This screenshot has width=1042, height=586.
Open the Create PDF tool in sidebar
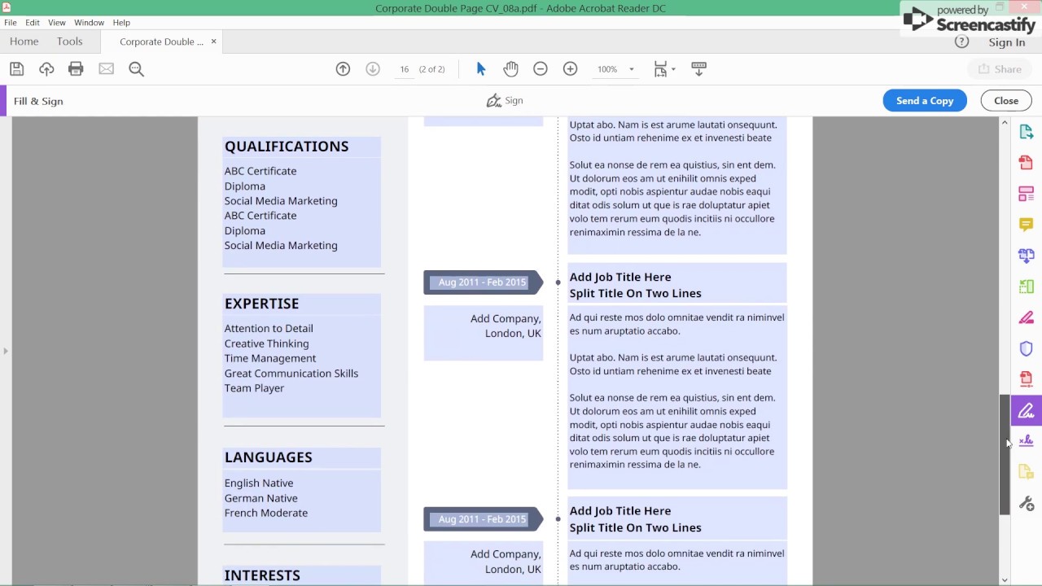(x=1026, y=163)
